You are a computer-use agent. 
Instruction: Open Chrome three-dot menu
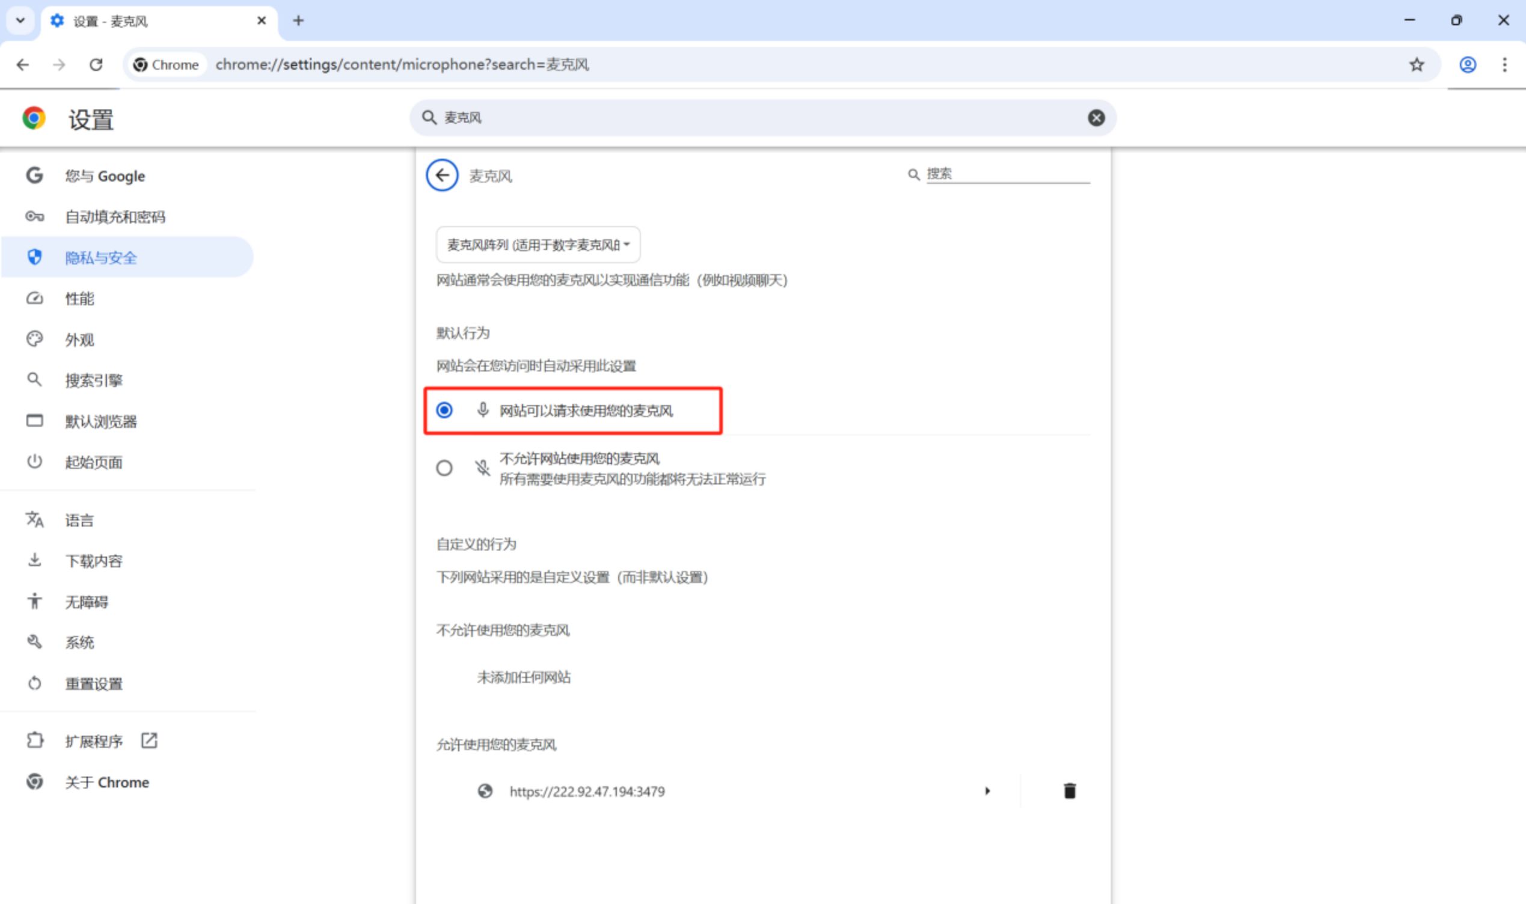[1504, 64]
